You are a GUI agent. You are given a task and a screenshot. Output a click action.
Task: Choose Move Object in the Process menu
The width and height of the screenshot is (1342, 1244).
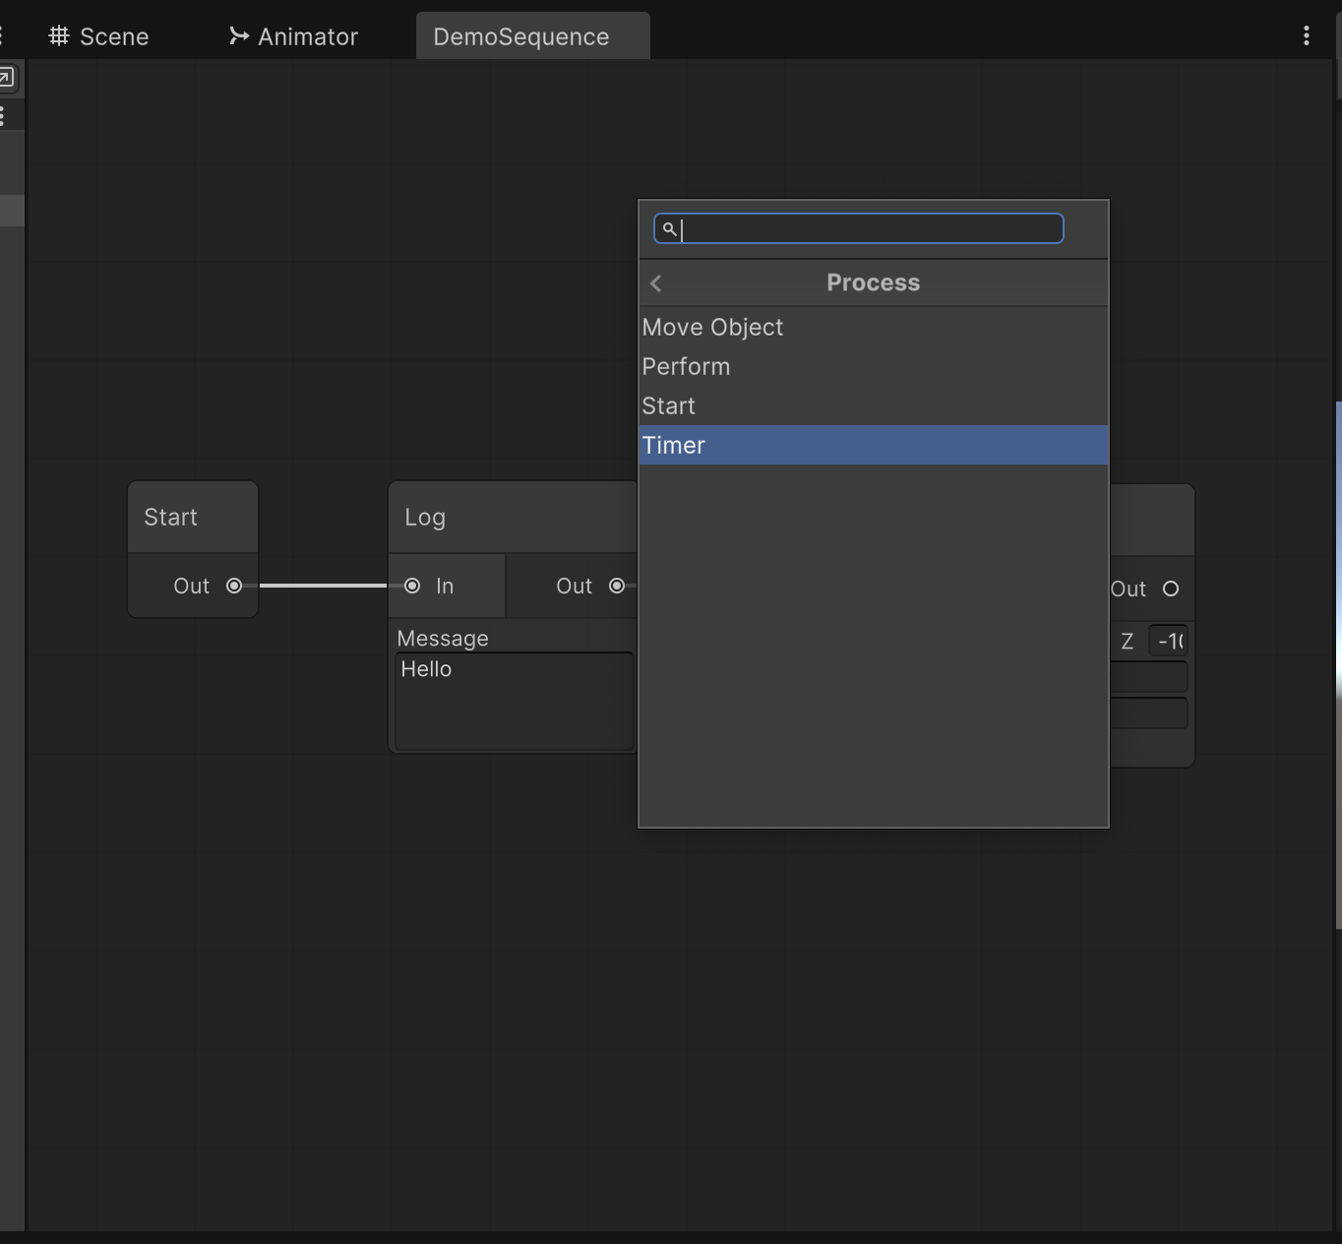(x=712, y=327)
